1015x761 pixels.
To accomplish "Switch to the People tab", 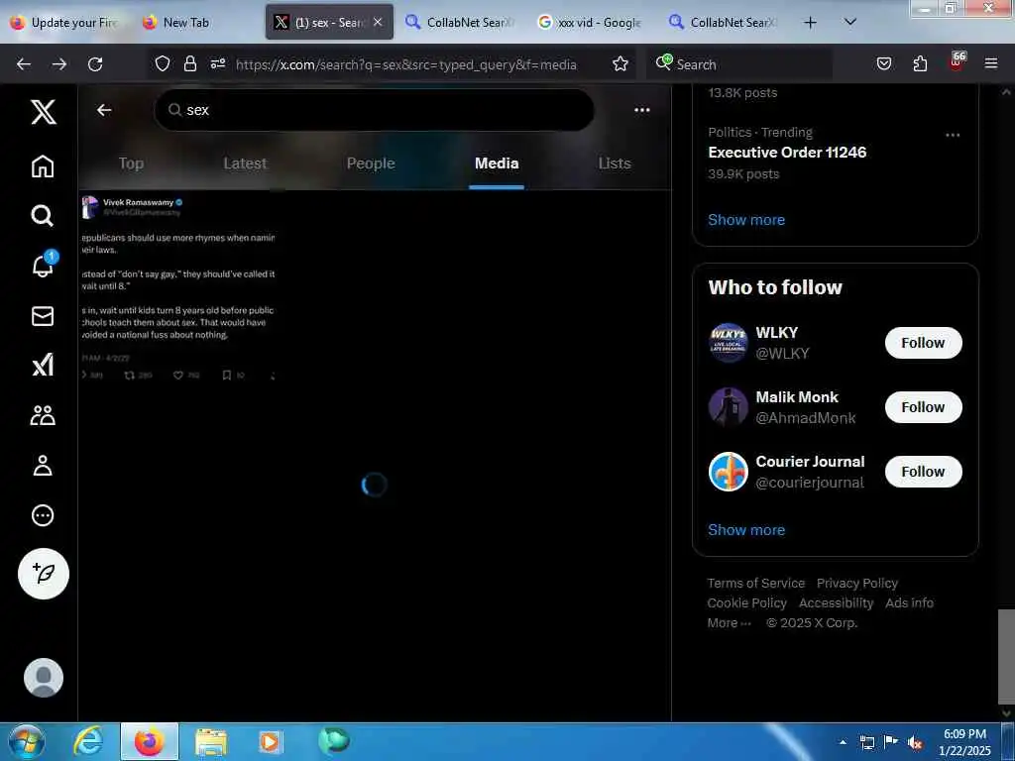I will tap(371, 163).
